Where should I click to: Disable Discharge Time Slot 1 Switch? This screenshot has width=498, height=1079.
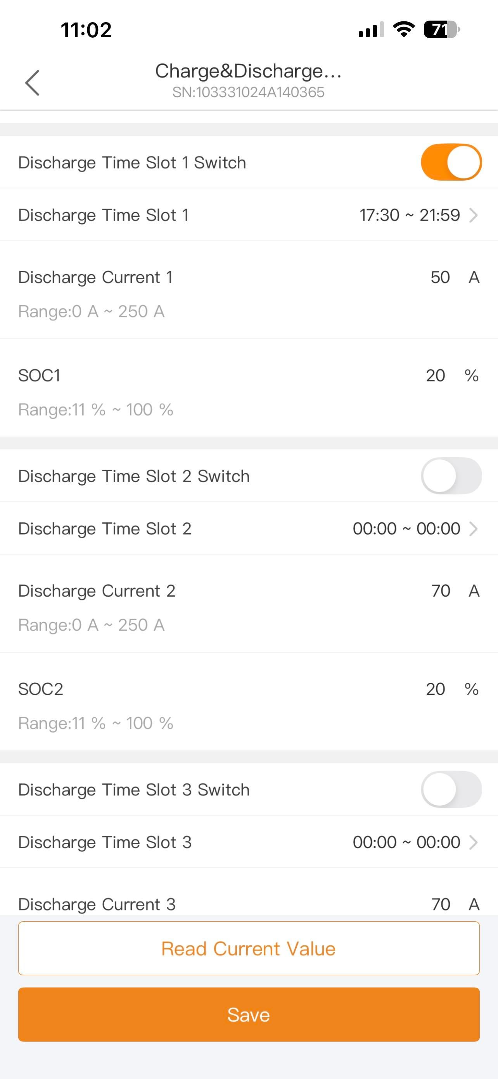(451, 162)
